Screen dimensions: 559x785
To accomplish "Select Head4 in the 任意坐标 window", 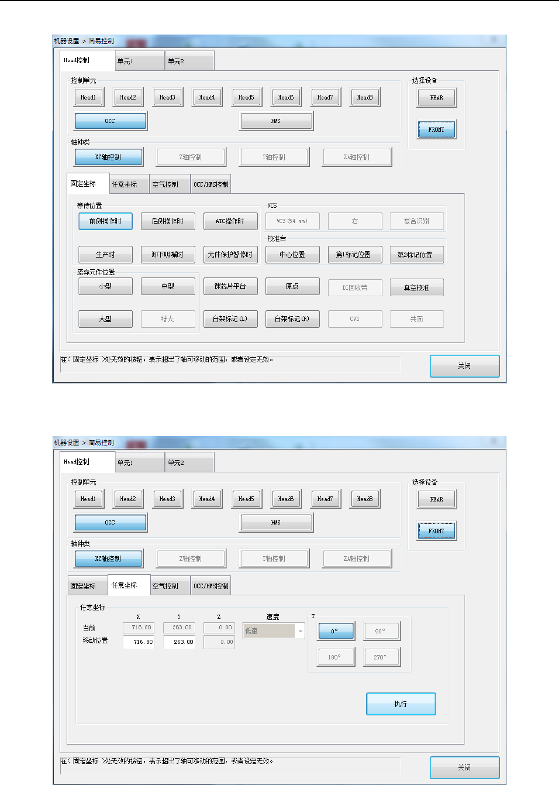I will click(x=207, y=499).
